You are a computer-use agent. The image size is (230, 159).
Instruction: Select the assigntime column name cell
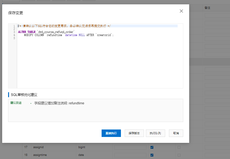54,155
